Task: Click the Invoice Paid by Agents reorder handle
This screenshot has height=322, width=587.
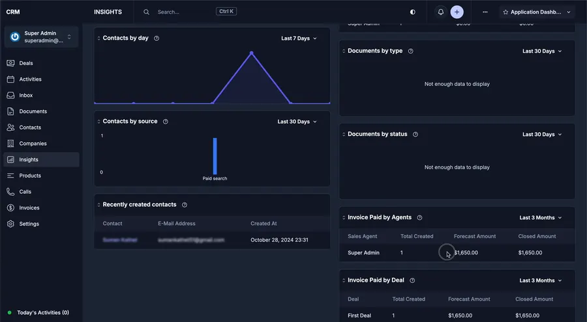Action: pos(344,218)
